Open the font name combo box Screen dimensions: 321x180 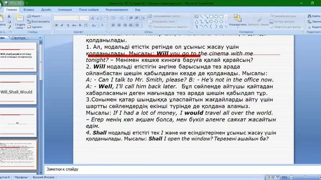pos(66,18)
